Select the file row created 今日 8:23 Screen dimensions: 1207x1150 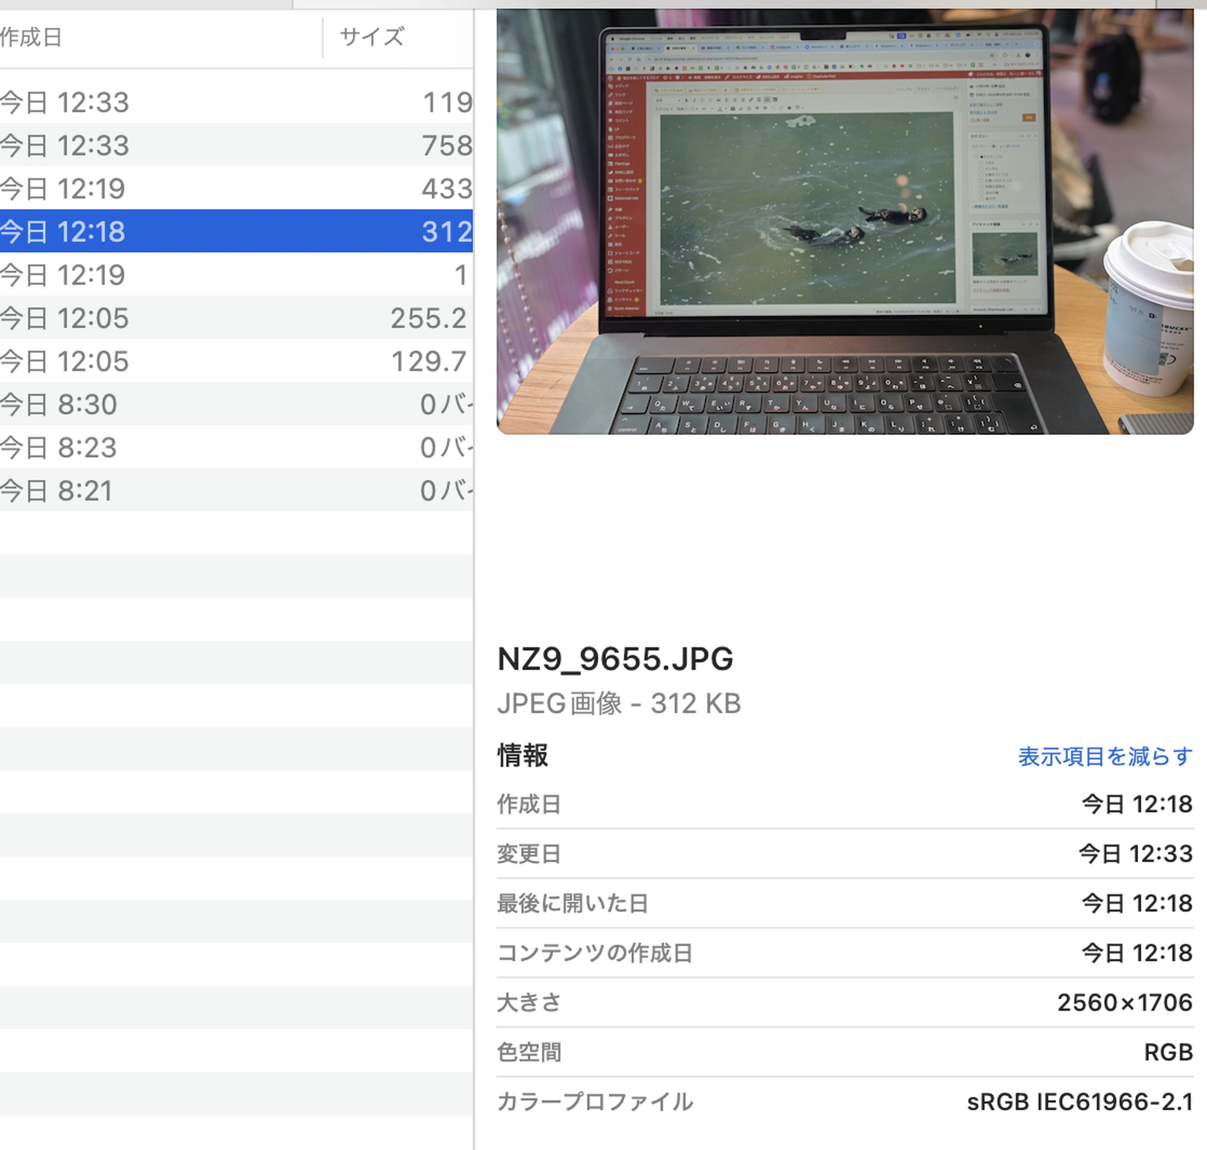pos(236,447)
